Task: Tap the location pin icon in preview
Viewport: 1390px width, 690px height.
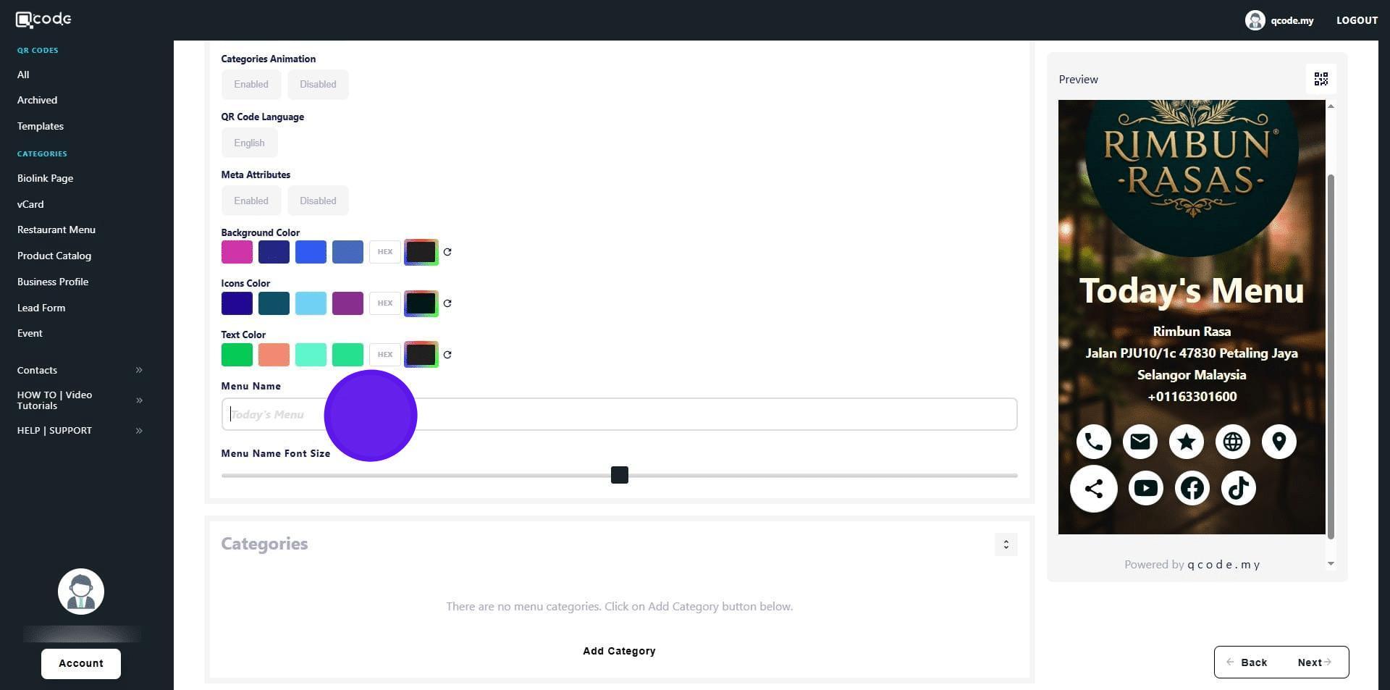Action: coord(1279,442)
